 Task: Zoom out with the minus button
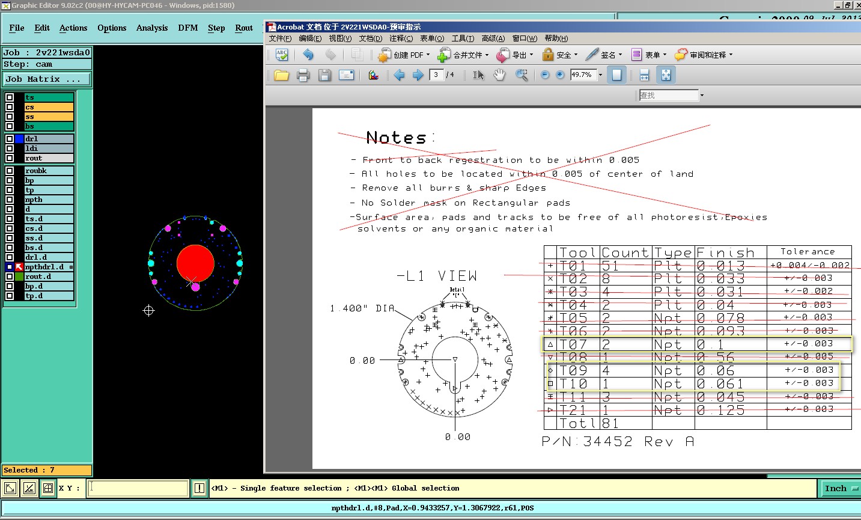coord(545,75)
